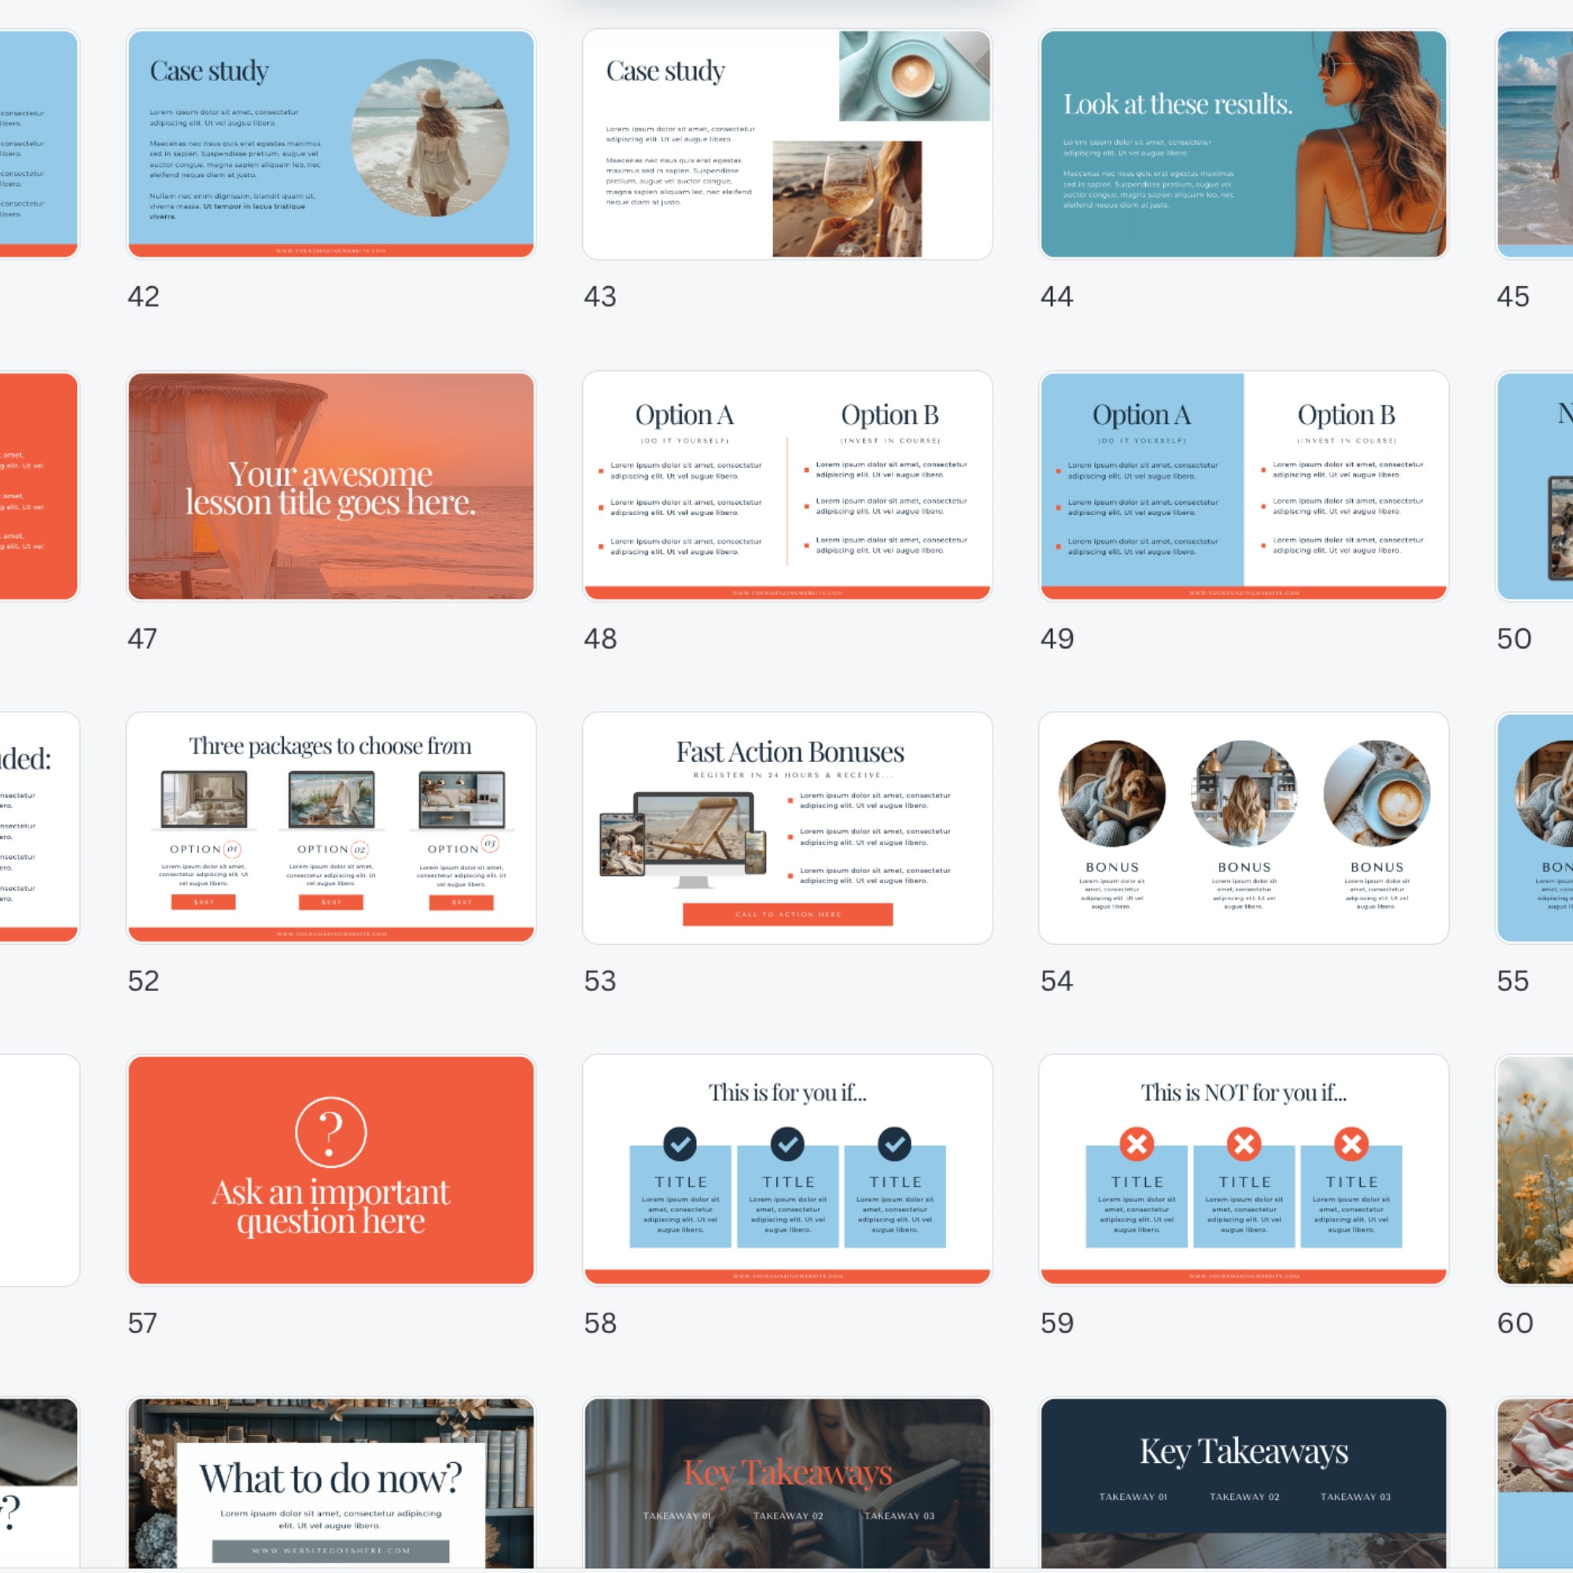Click the slide number label 59
The height and width of the screenshot is (1573, 1573).
pos(1057,1322)
